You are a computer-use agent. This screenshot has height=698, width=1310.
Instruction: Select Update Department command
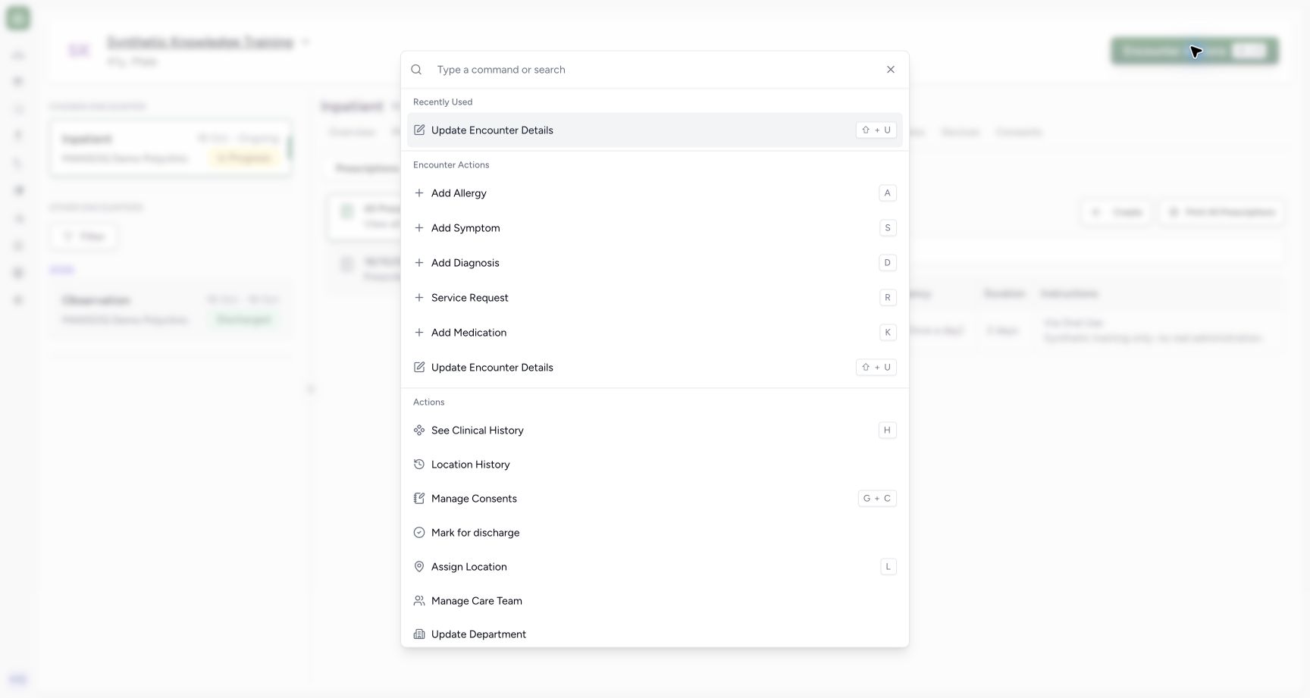pos(655,634)
